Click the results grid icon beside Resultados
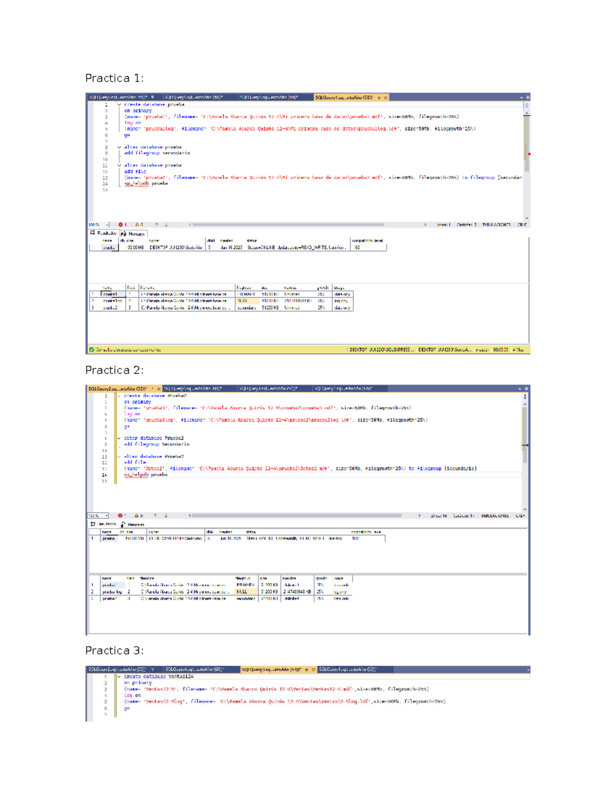The image size is (616, 797). [93, 234]
